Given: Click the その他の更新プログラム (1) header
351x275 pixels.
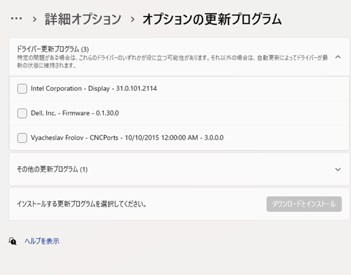Looking at the screenshot, I should tap(52, 169).
